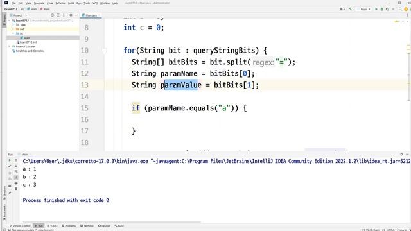The height and width of the screenshot is (231, 411).
Task: Open Version Control tool window
Action: 20,225
